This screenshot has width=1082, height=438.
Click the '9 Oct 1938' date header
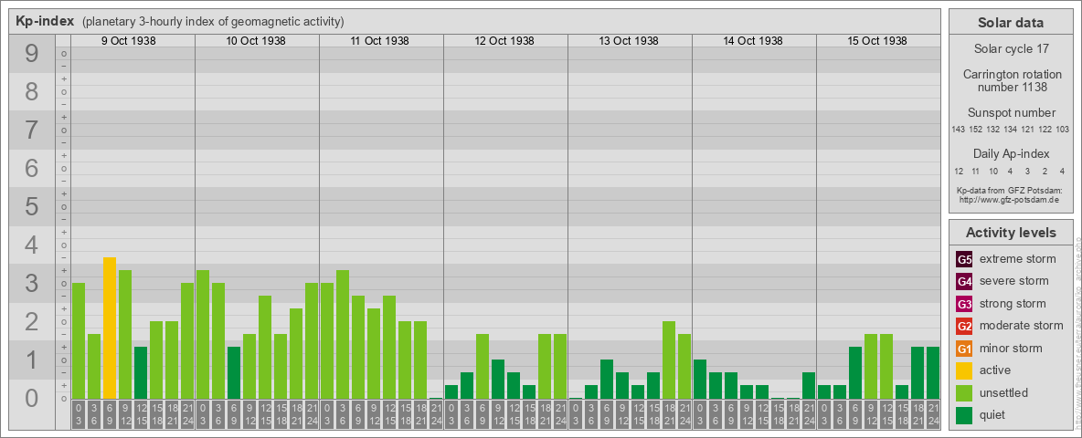(x=128, y=41)
